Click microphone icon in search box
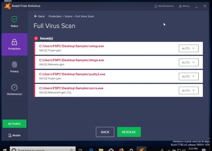Image resolution: width=212 pixels, height=151 pixels. coord(71,150)
